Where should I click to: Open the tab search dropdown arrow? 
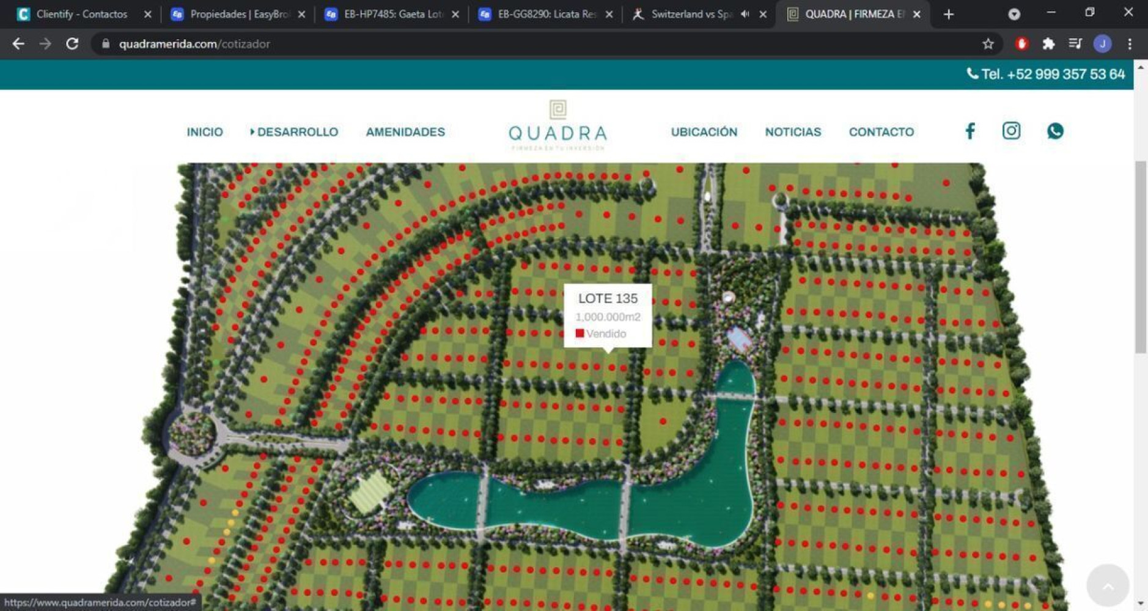(x=1014, y=14)
